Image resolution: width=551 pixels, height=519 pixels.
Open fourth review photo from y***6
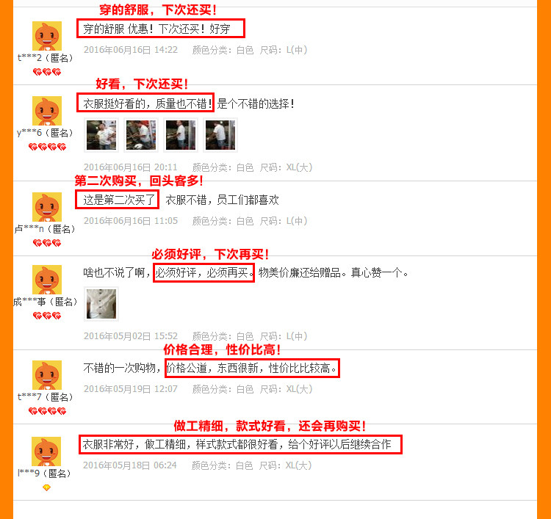[220, 135]
